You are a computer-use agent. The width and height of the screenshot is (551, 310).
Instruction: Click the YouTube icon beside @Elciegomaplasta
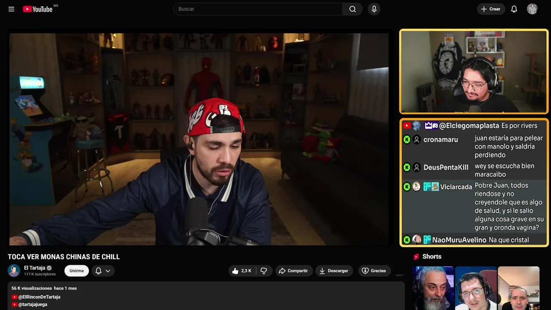(x=407, y=126)
